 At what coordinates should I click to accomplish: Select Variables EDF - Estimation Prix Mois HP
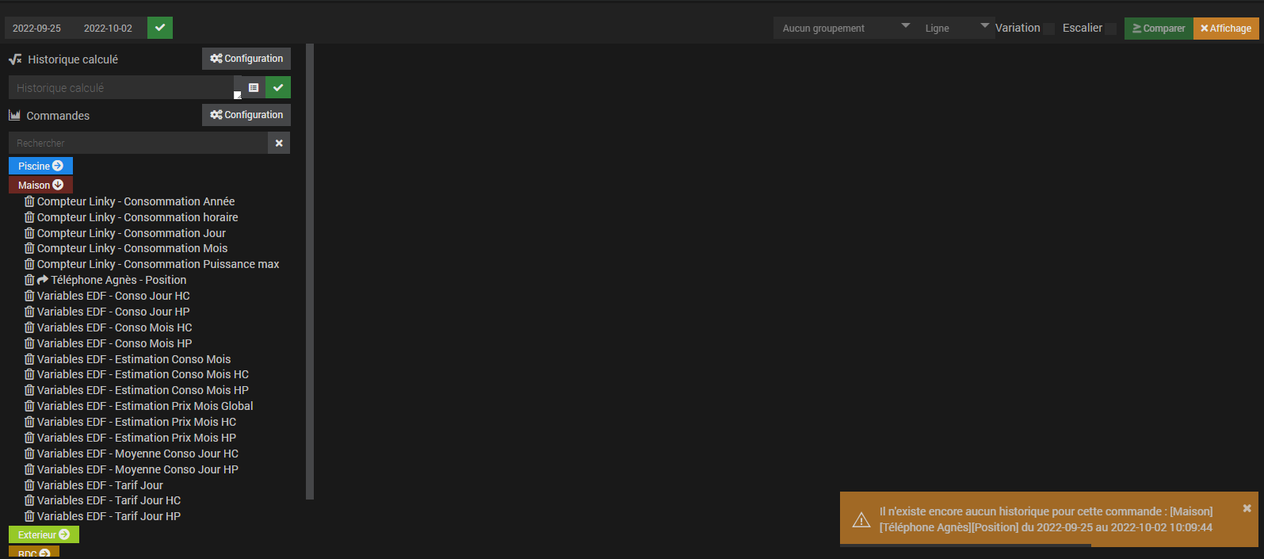(x=136, y=438)
